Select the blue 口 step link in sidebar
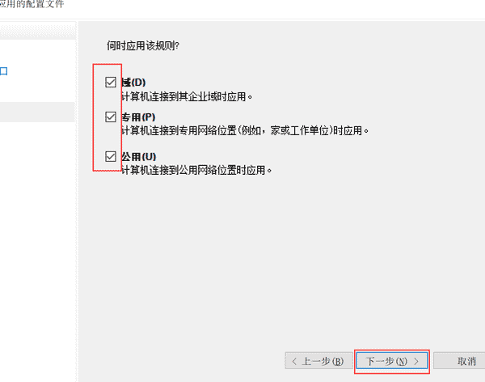 click(4, 71)
